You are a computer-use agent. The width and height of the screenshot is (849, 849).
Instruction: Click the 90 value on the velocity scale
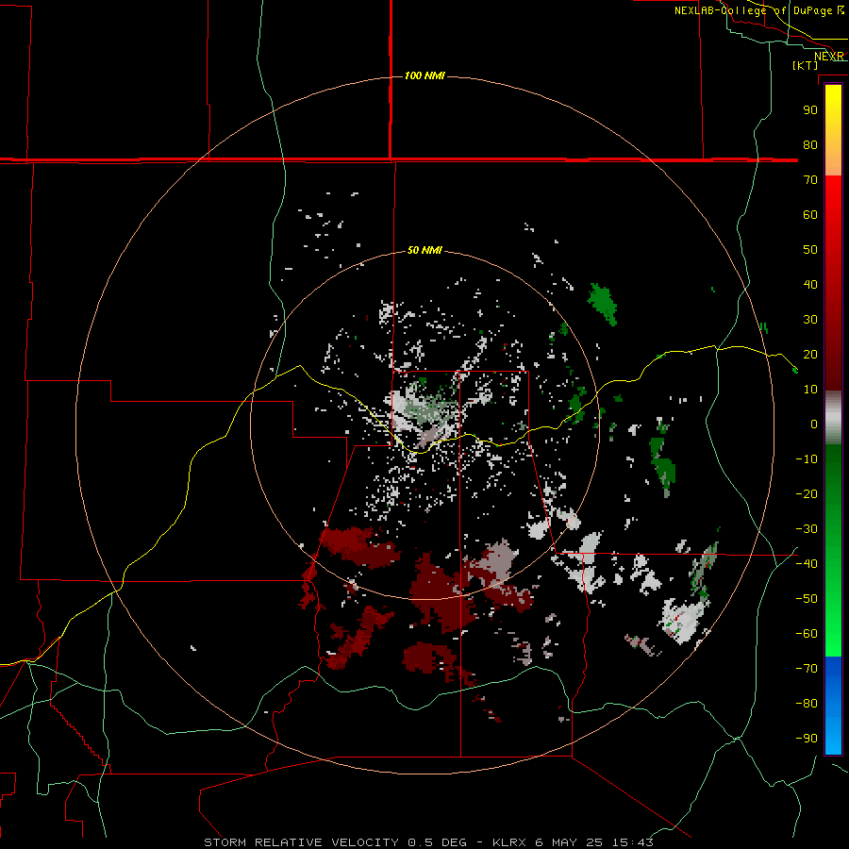(x=810, y=110)
